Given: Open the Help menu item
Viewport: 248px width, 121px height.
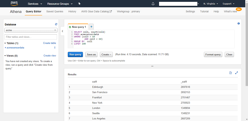Looking at the screenshot, I should pos(216,11).
